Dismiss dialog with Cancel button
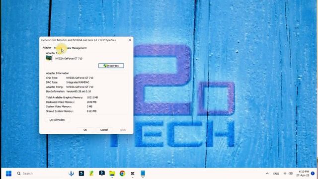This screenshot has height=179, width=318. pyautogui.click(x=104, y=130)
